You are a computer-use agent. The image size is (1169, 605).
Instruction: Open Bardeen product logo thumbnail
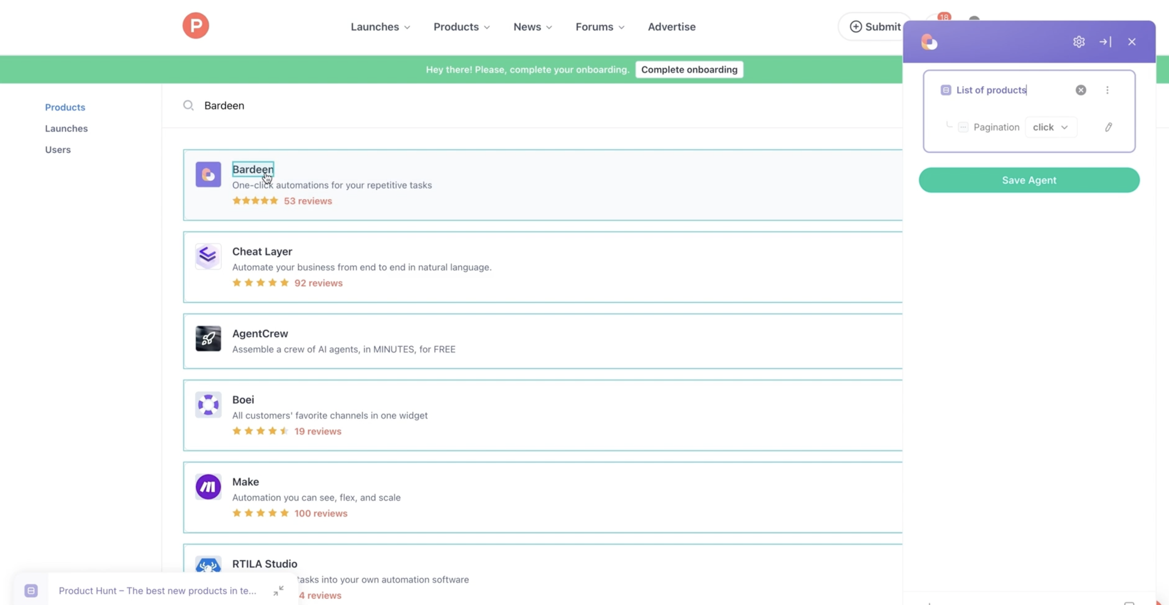click(208, 175)
